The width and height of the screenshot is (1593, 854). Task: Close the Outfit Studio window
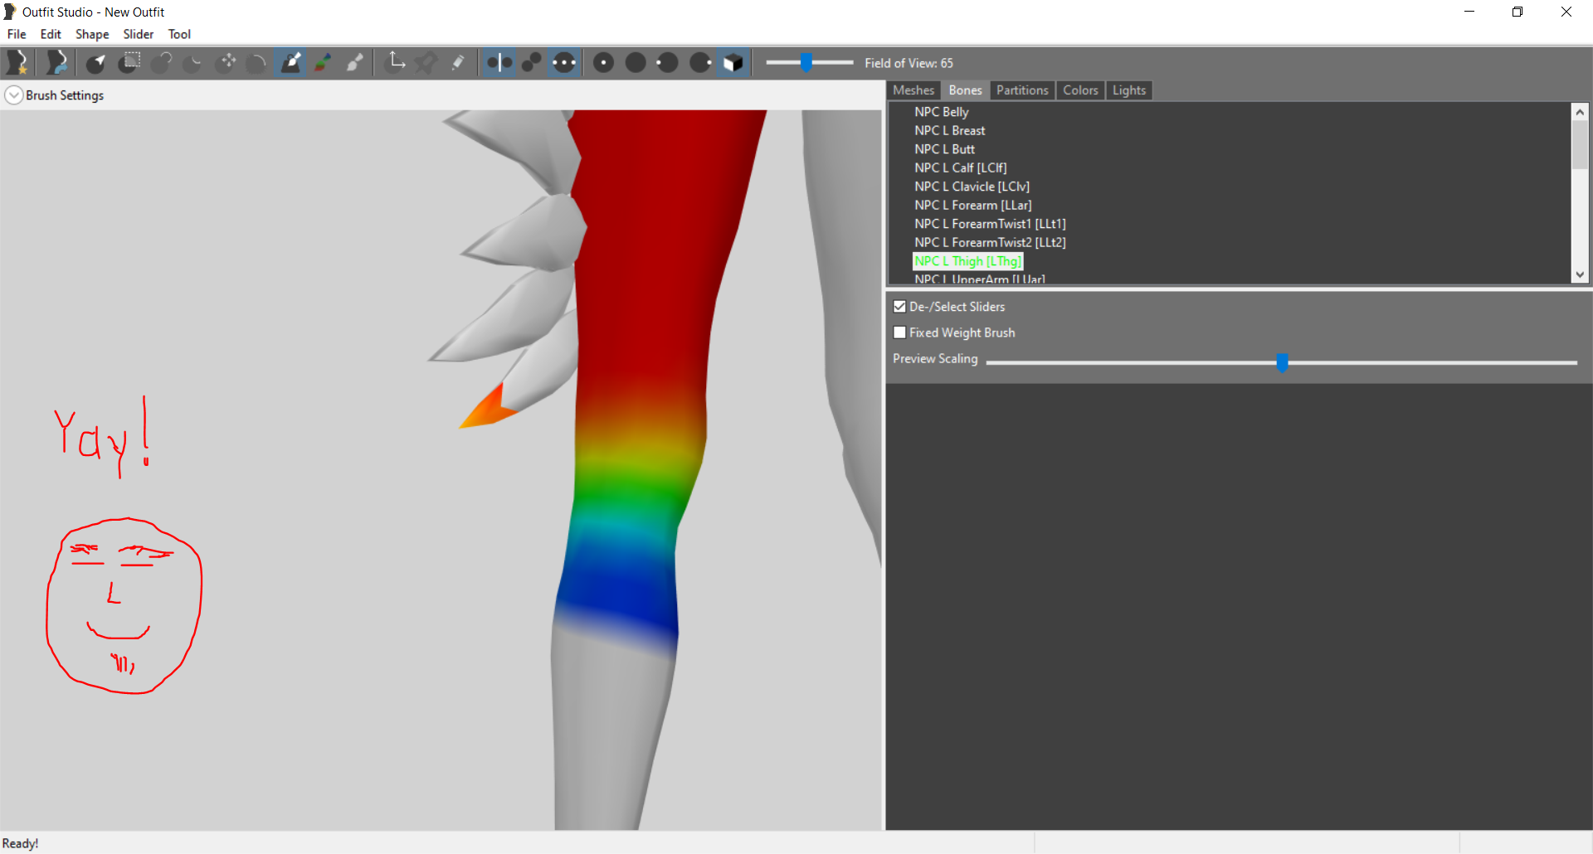(1566, 12)
